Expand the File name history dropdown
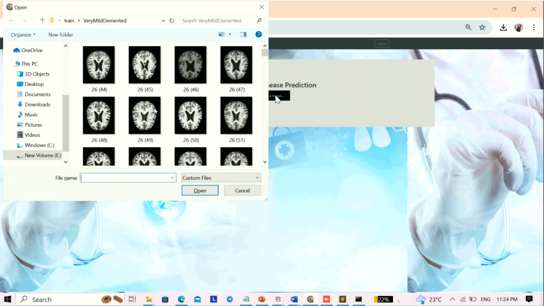544x306 pixels. click(x=172, y=178)
